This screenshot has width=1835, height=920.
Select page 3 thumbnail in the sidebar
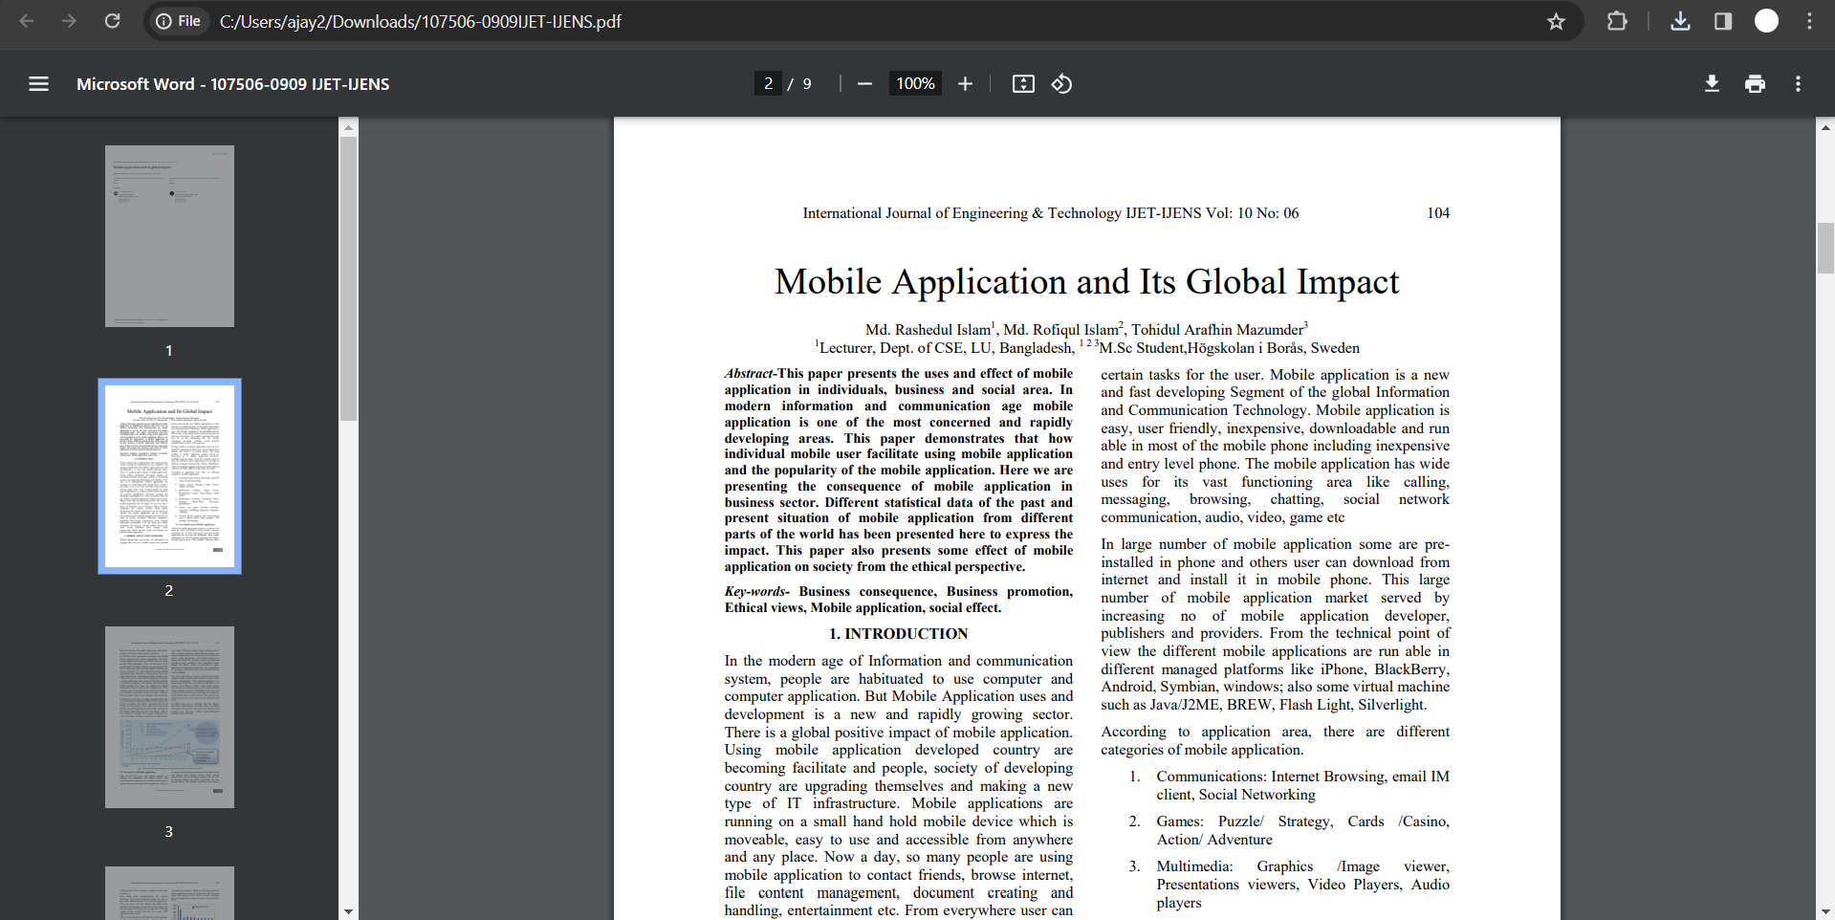pyautogui.click(x=168, y=716)
